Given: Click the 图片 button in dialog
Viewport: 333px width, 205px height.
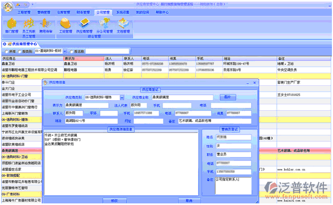Looking at the screenshot, I should (227, 97).
